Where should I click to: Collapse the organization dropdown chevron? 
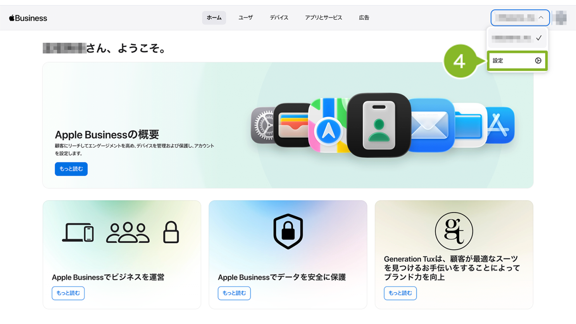(x=541, y=17)
